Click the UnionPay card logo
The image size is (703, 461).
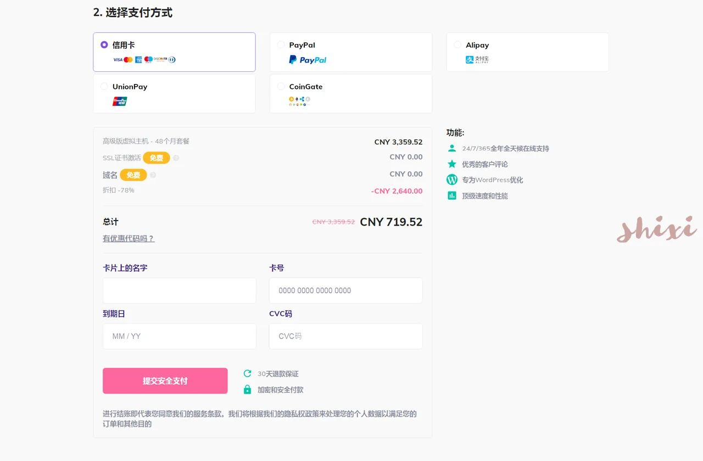pyautogui.click(x=120, y=101)
